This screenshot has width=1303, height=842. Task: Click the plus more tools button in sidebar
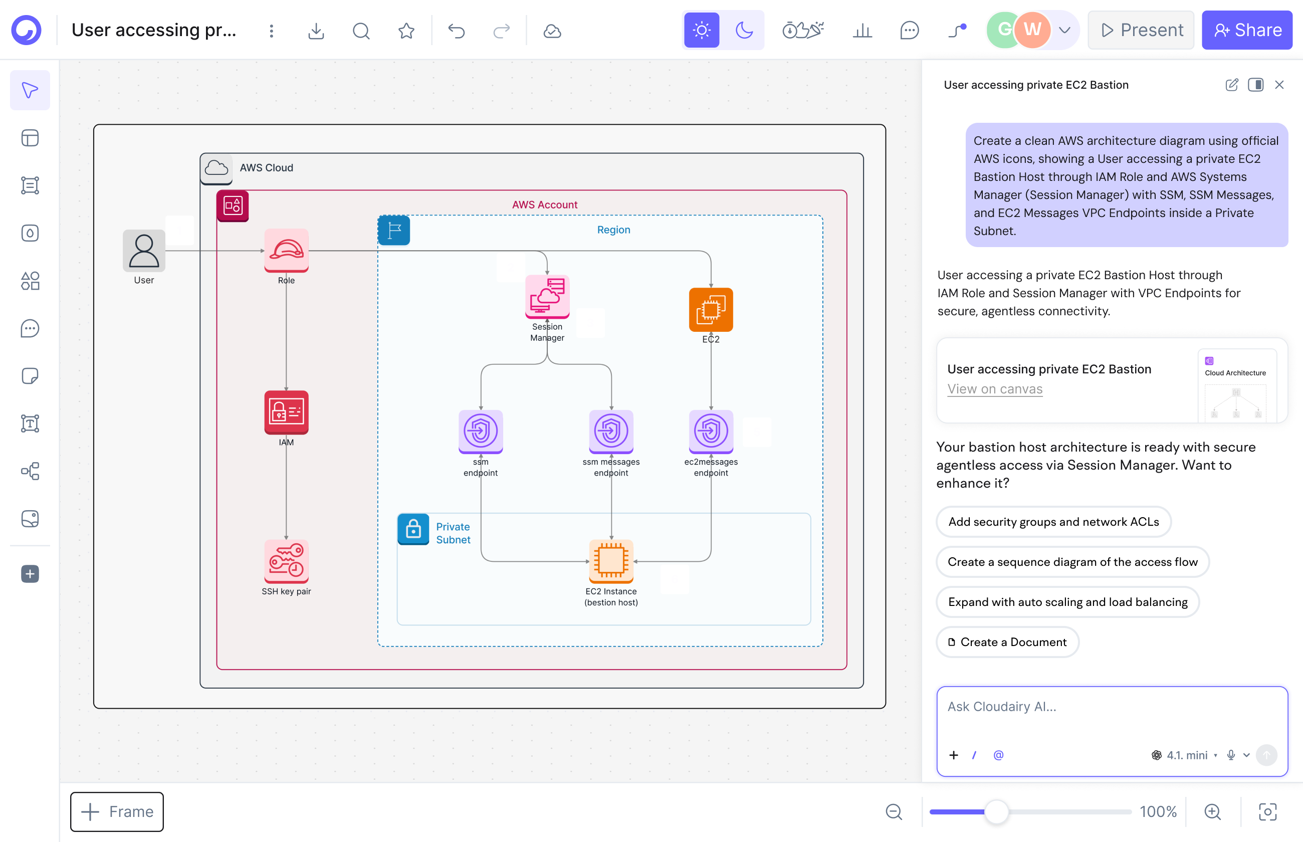(x=30, y=573)
